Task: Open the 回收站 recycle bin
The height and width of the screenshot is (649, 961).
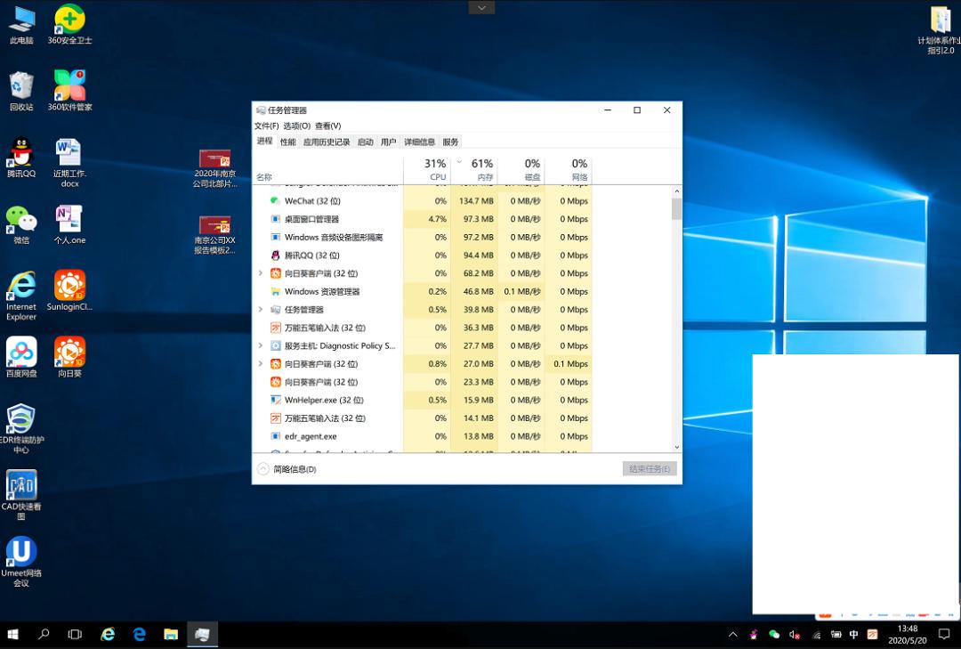Action: pyautogui.click(x=20, y=89)
